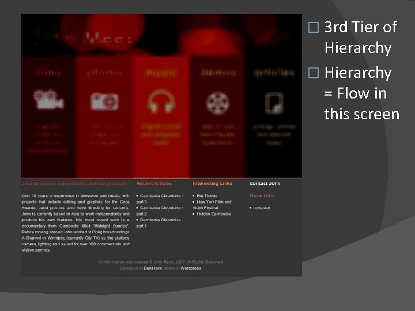
Task: Click the music column description text
Action: [161, 135]
